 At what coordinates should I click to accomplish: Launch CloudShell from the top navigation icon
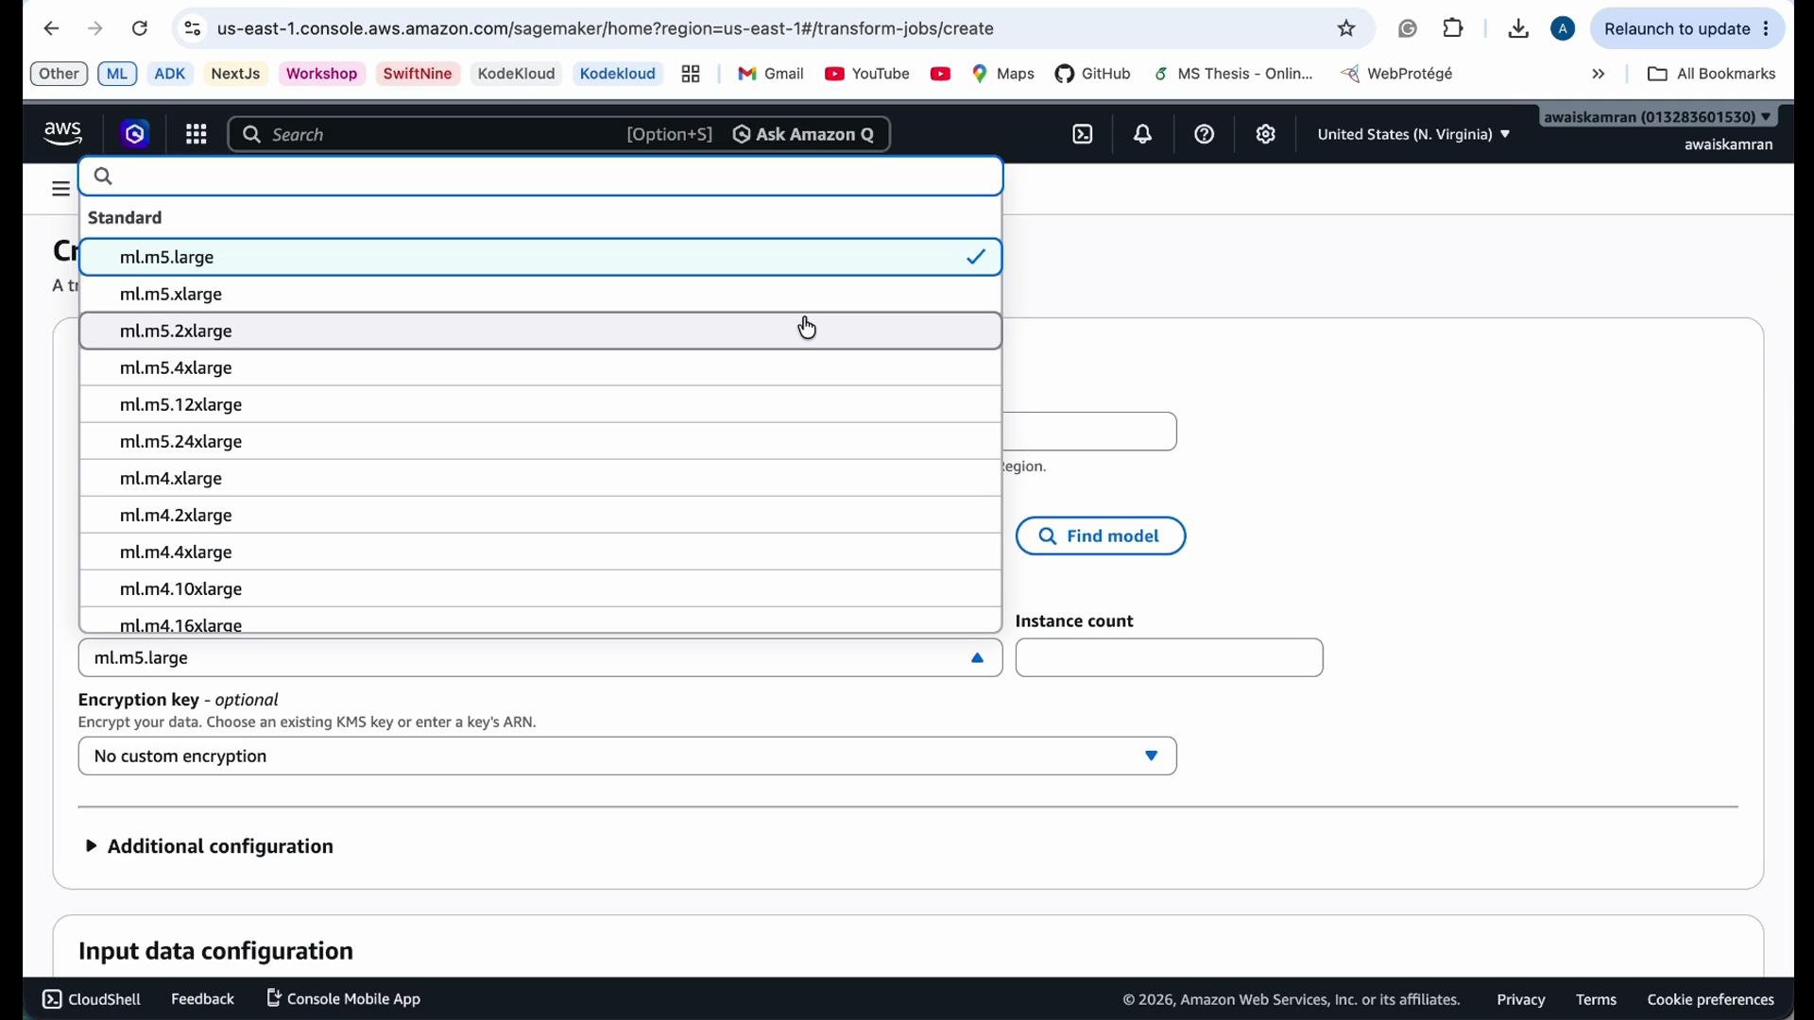click(x=1084, y=135)
